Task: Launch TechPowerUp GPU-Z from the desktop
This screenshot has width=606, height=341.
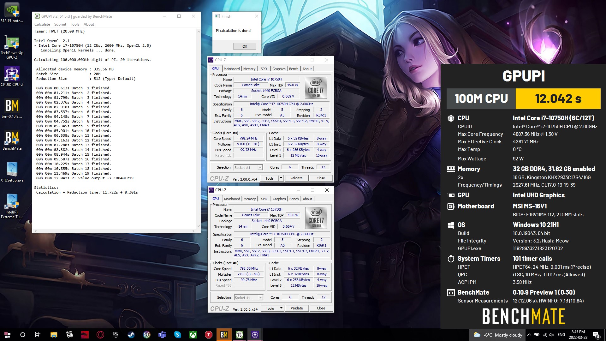Action: pos(12,47)
